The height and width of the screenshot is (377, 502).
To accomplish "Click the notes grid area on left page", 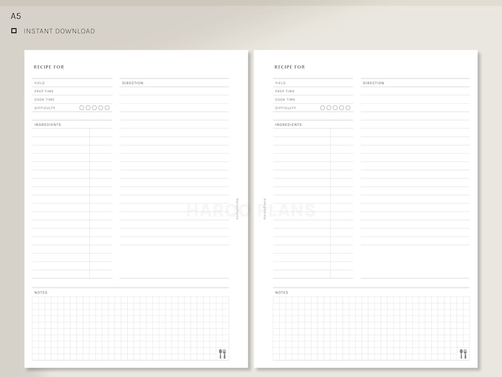I will click(x=130, y=328).
